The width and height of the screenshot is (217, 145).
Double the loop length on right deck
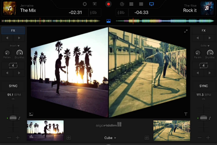pyautogui.click(x=210, y=73)
